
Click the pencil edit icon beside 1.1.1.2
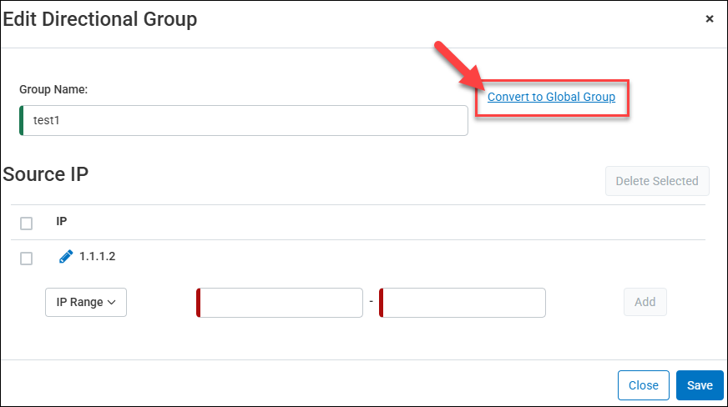tap(66, 257)
